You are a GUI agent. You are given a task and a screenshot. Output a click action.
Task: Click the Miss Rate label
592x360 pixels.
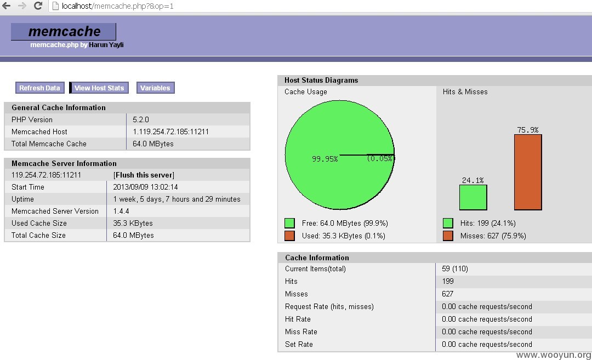click(301, 332)
